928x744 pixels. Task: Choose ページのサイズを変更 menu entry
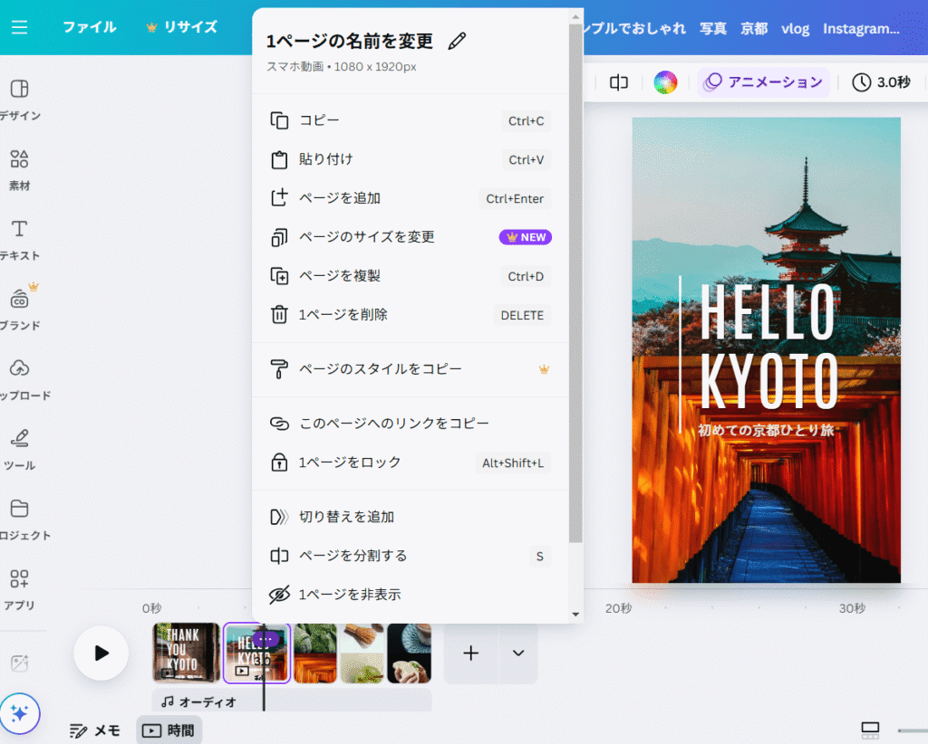pyautogui.click(x=411, y=237)
